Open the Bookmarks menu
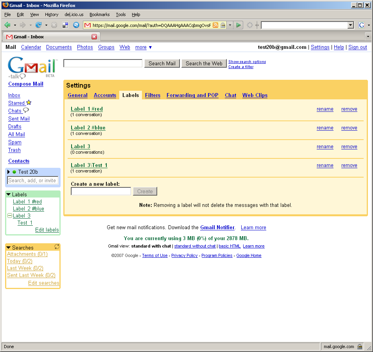The height and width of the screenshot is (352, 373). [99, 14]
